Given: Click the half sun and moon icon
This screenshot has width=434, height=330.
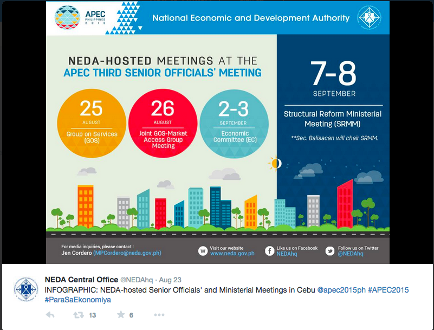Looking at the screenshot, I should 276,163.
